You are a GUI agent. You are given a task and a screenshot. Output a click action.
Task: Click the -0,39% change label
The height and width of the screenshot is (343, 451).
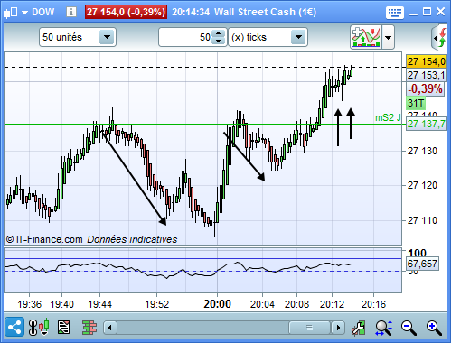(426, 89)
